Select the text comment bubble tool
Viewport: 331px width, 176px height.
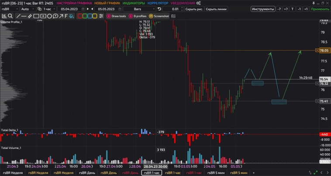pos(55,16)
